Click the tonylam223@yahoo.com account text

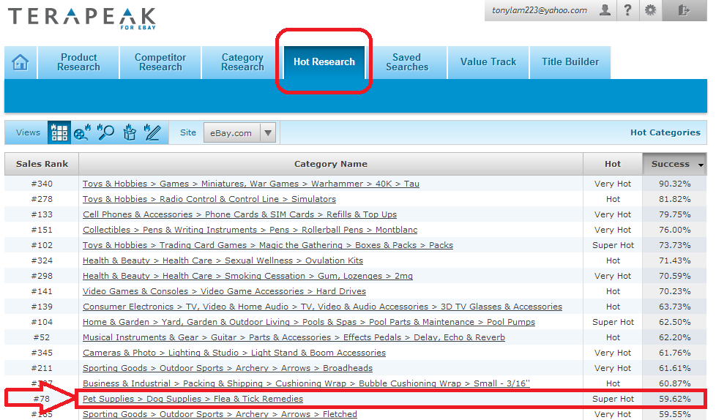click(540, 10)
